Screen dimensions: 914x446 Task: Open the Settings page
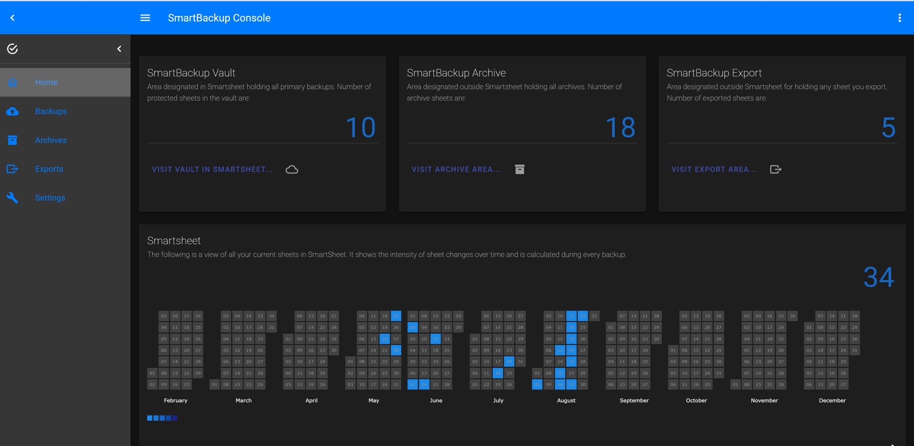pos(65,198)
